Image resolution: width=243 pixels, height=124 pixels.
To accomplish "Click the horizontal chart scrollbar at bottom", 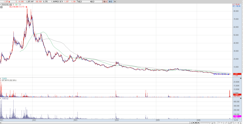I will click(95, 122).
